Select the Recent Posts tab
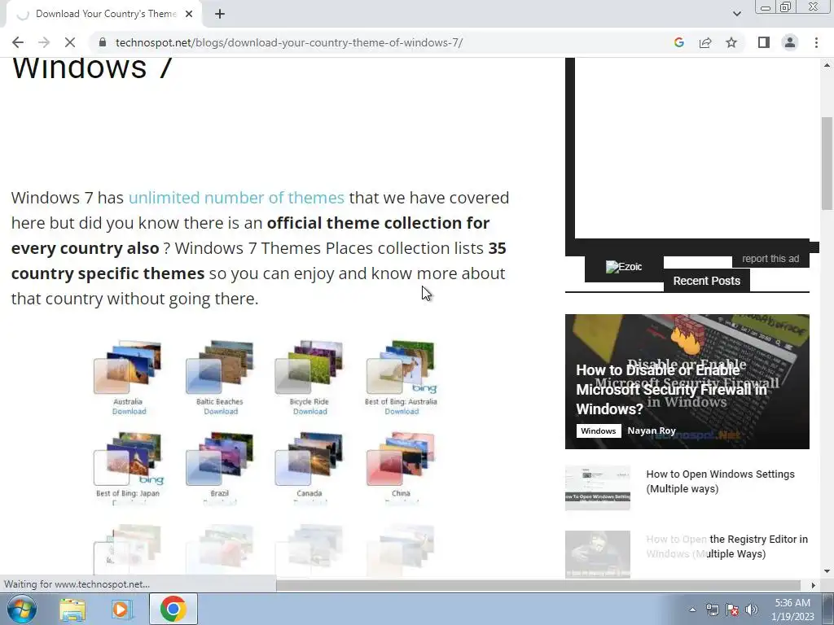This screenshot has height=625, width=834. pyautogui.click(x=706, y=281)
